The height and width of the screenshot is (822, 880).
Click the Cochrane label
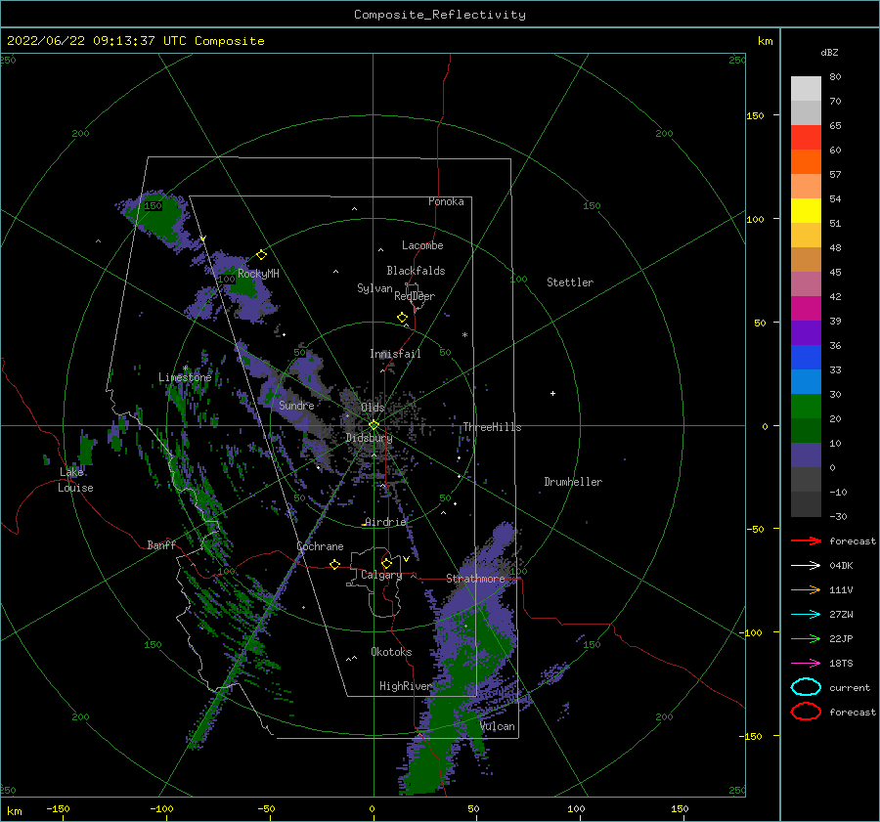[320, 546]
